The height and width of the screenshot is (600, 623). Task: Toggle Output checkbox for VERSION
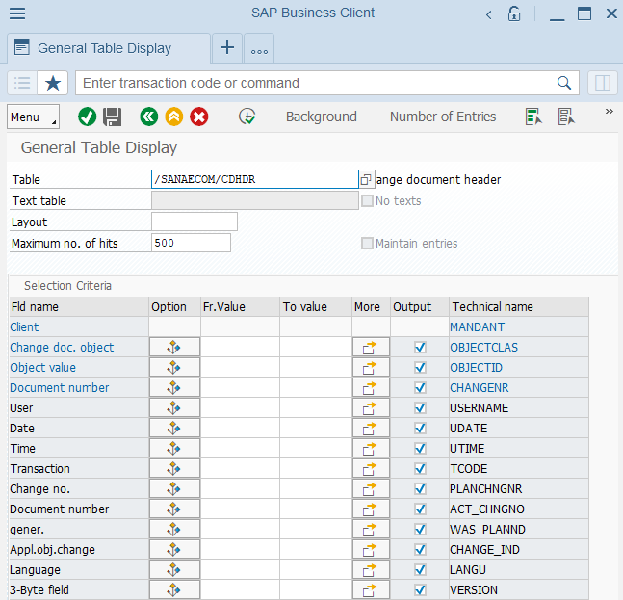(x=420, y=590)
